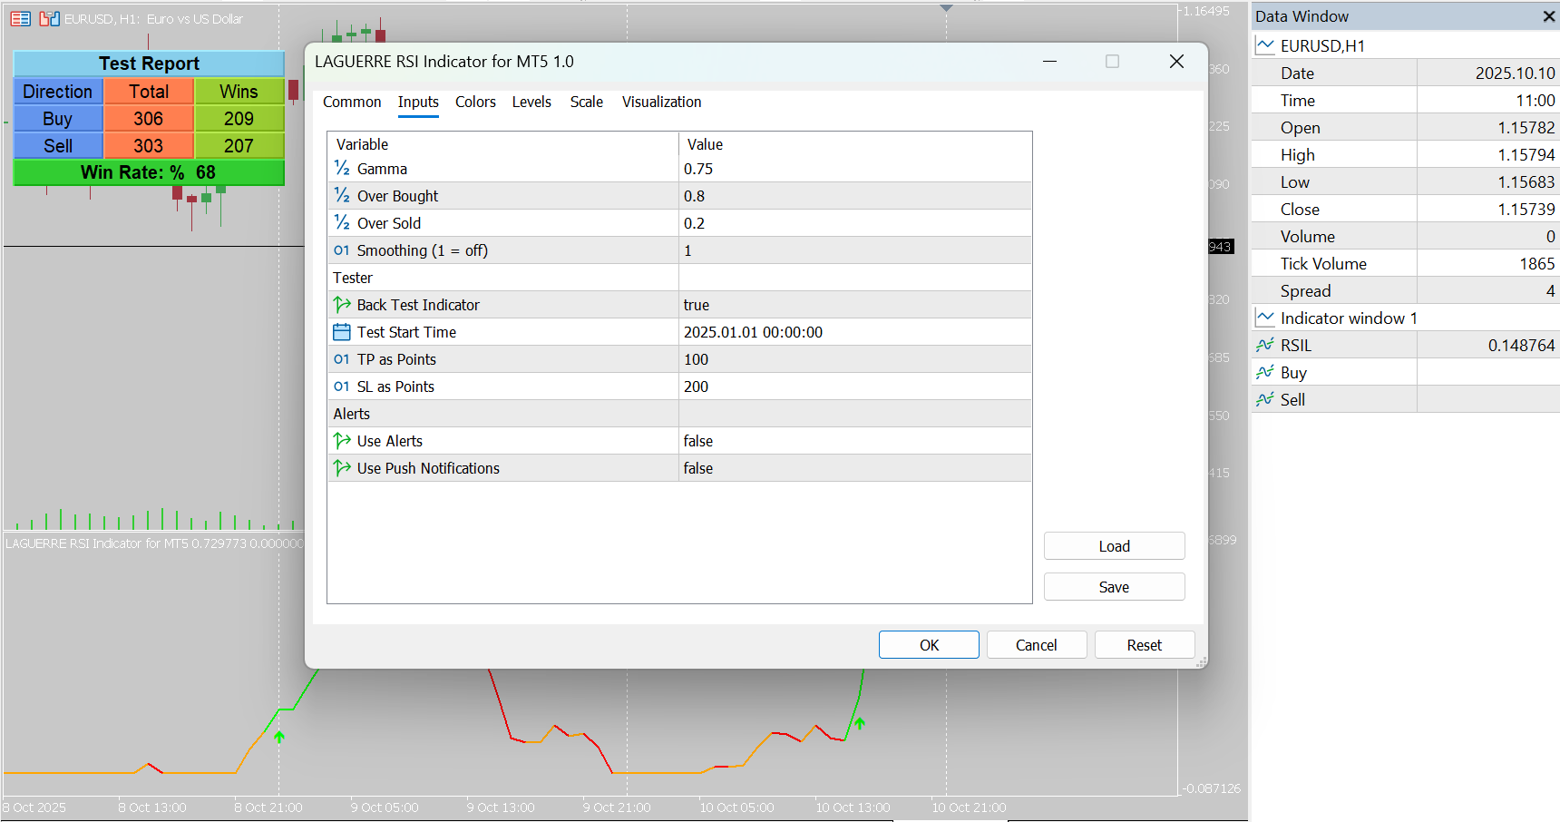Click the Gamma double-type icon
This screenshot has width=1560, height=822.
pyautogui.click(x=342, y=169)
